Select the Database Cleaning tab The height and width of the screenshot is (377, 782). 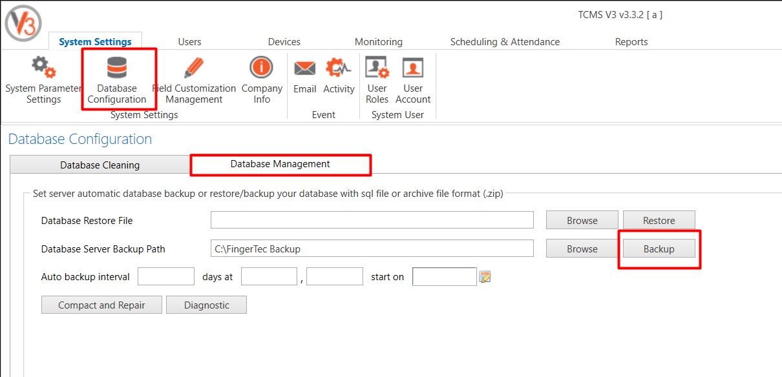pyautogui.click(x=100, y=165)
